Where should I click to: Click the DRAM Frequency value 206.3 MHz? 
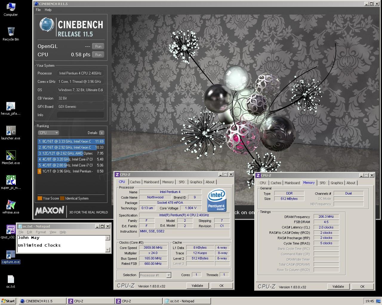tap(326, 217)
